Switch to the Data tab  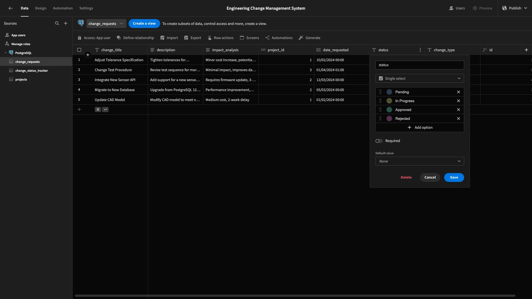tap(24, 8)
